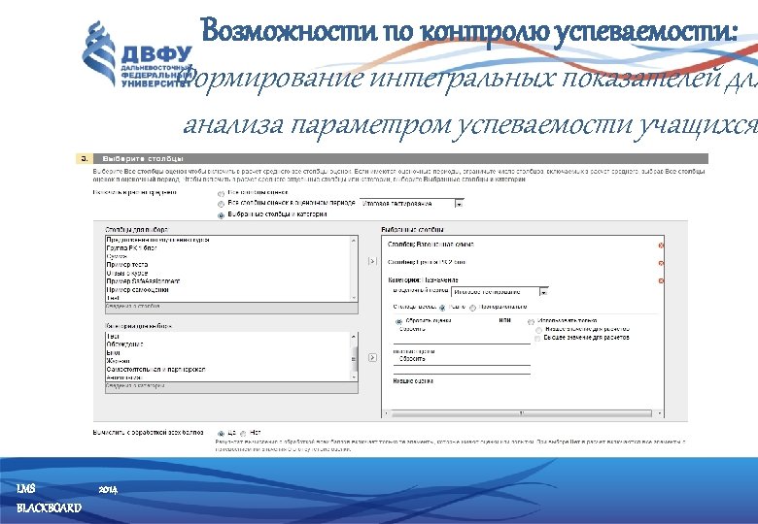Select 'Пример теста' in columns list
This screenshot has height=524, width=758.
[127, 264]
